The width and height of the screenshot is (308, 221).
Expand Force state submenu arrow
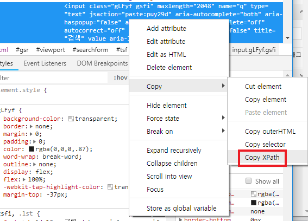[223, 118]
